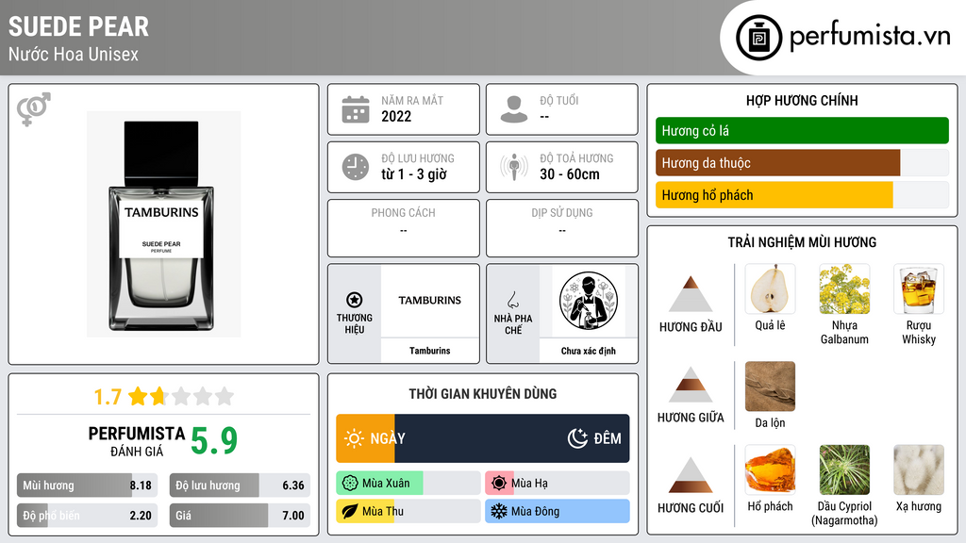Click the flower icon for Mùa Xuân

coord(350,484)
